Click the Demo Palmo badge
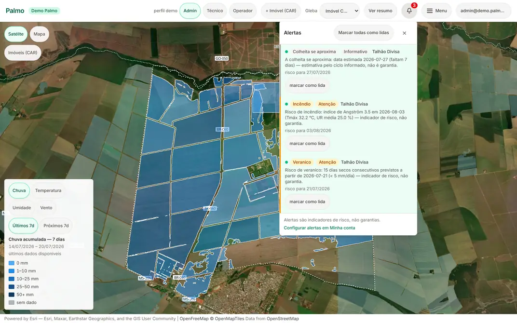Viewport: 517px width, 323px height. [x=44, y=11]
